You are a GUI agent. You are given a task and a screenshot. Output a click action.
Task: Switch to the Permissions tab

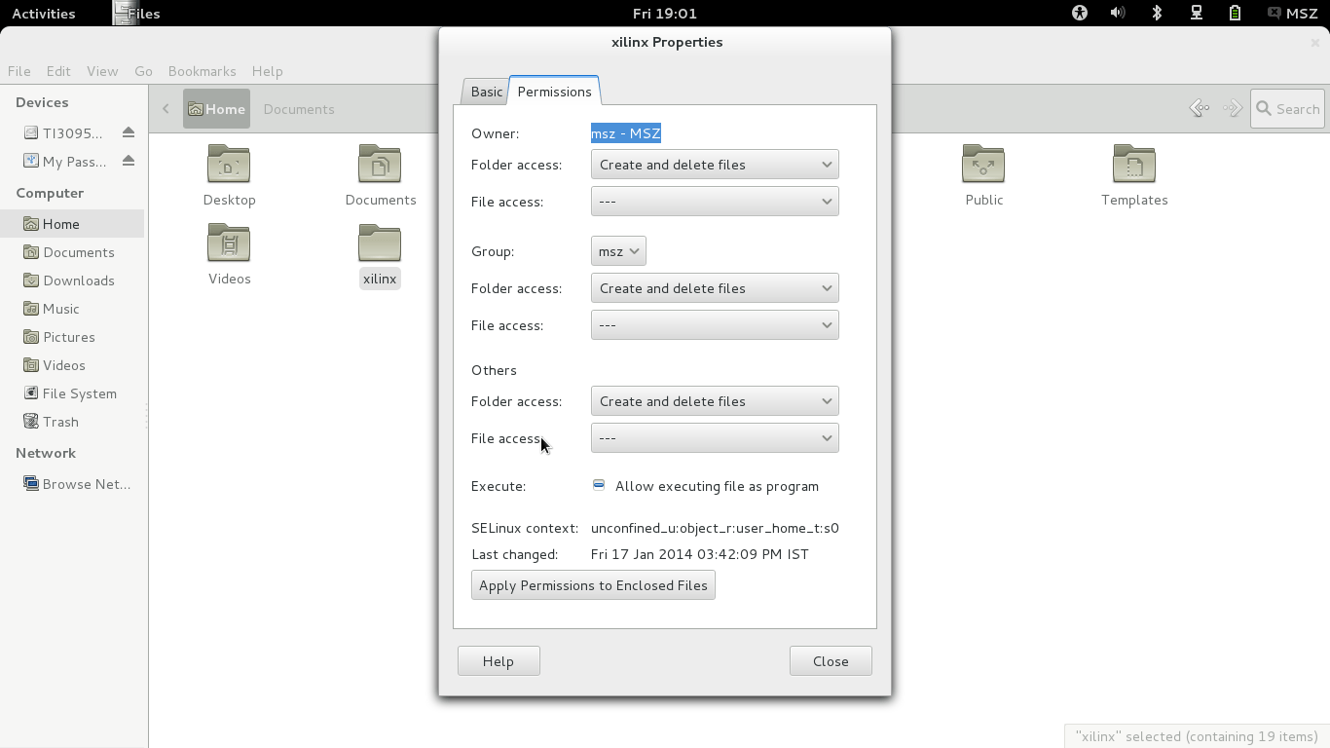click(554, 91)
